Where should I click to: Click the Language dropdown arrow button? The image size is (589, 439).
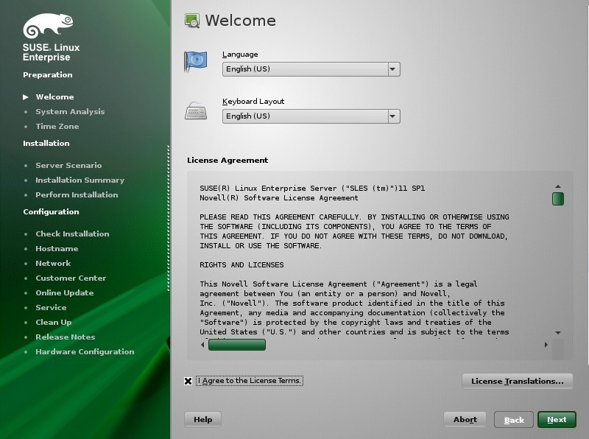pyautogui.click(x=393, y=69)
